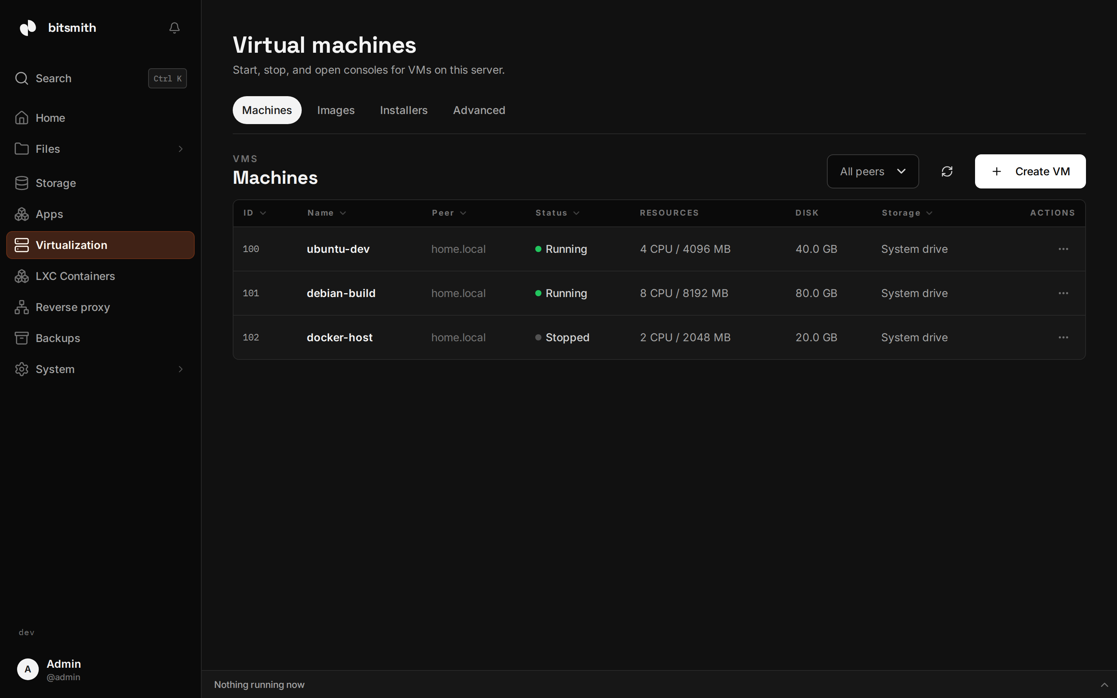Click the Nothing running now status

259,684
